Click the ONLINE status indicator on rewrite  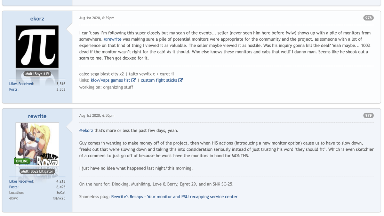[22, 161]
